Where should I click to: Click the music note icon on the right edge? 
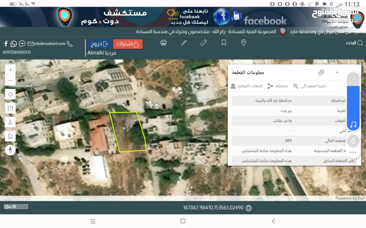point(353,125)
